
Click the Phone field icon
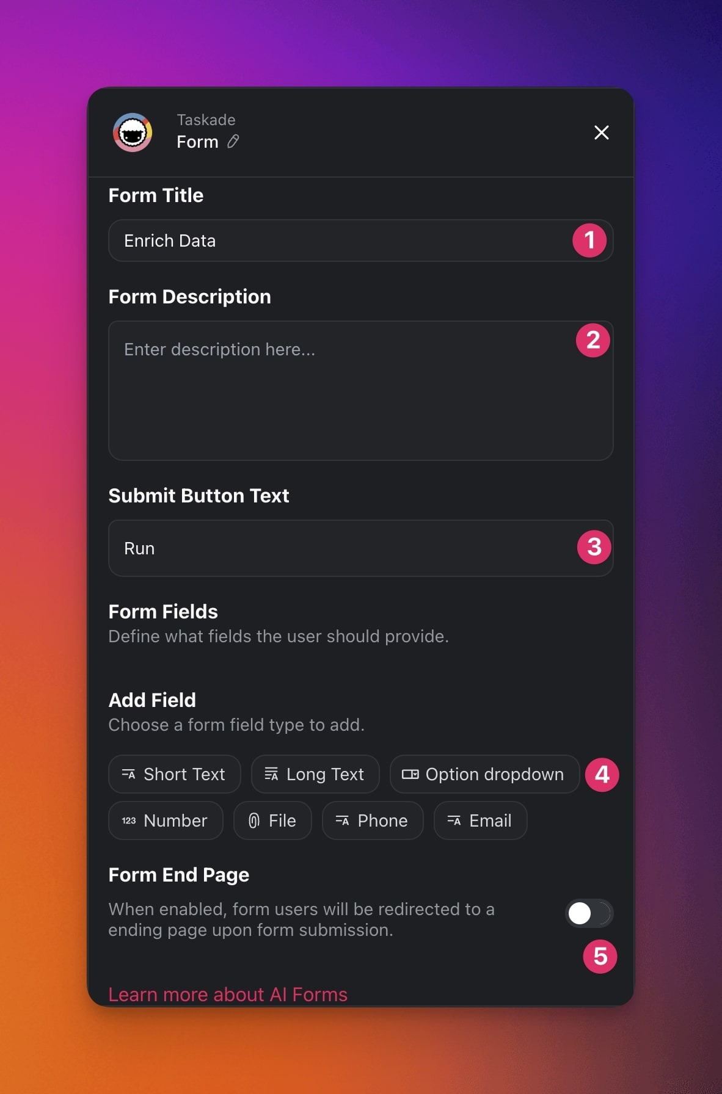(342, 820)
